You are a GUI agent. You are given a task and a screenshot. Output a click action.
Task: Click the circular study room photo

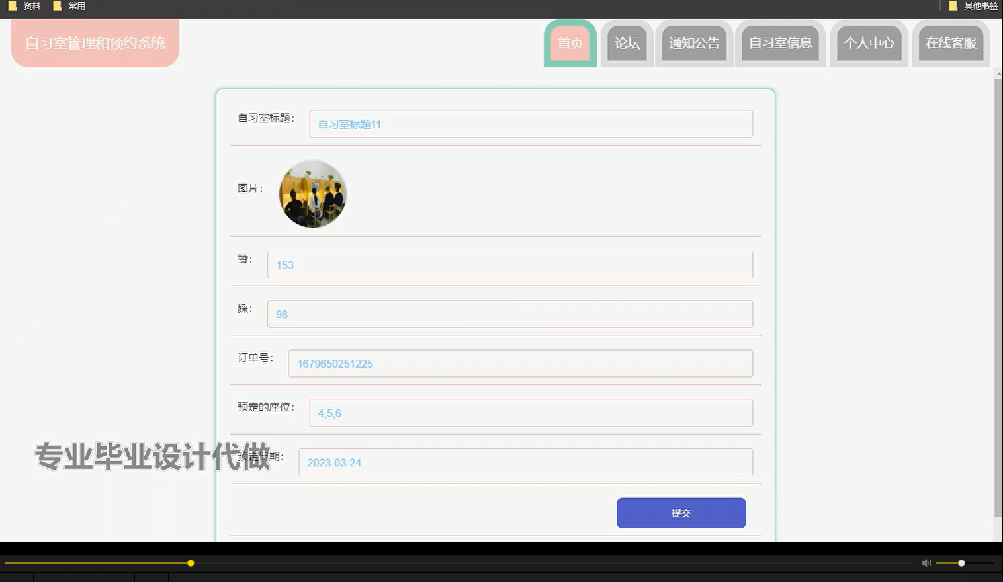312,194
